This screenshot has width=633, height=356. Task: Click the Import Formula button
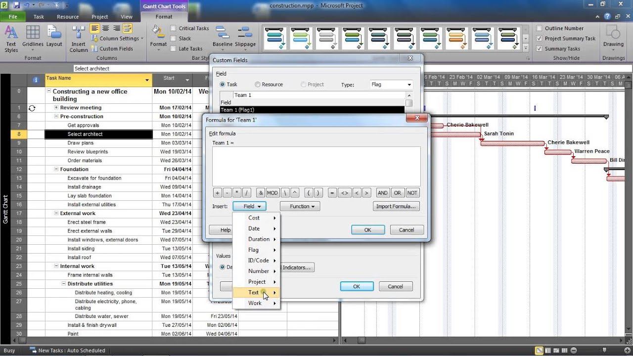tap(397, 206)
